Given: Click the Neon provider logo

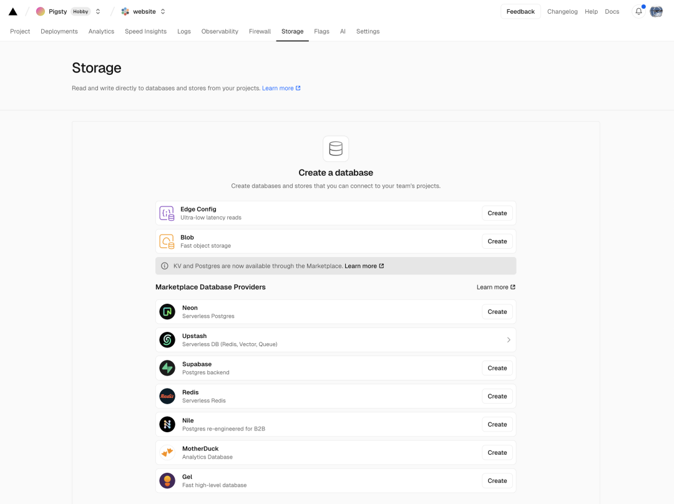Looking at the screenshot, I should (167, 312).
